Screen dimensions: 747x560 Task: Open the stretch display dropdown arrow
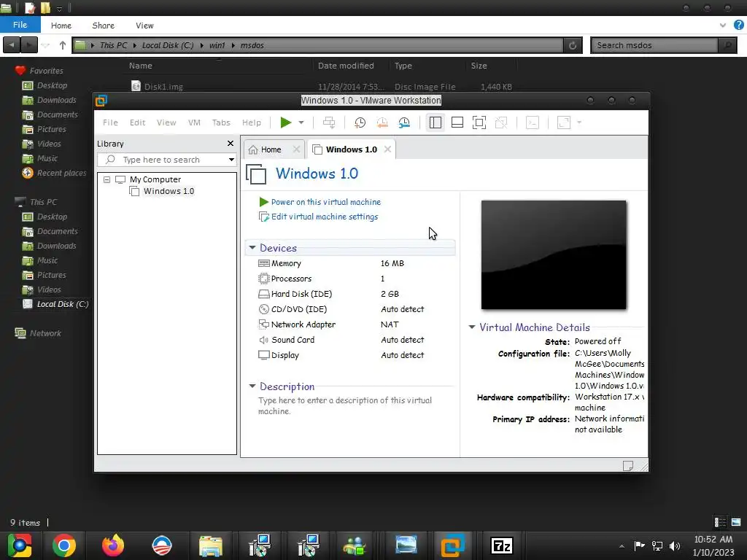(579, 122)
